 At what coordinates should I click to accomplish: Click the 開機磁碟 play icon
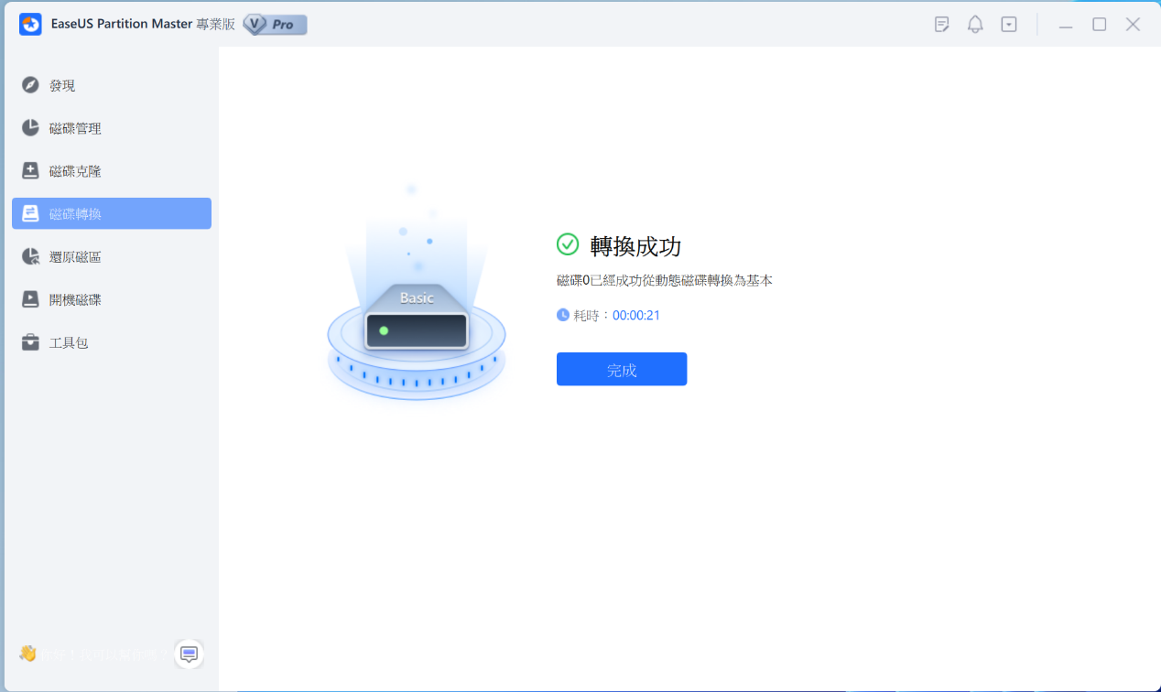[31, 299]
